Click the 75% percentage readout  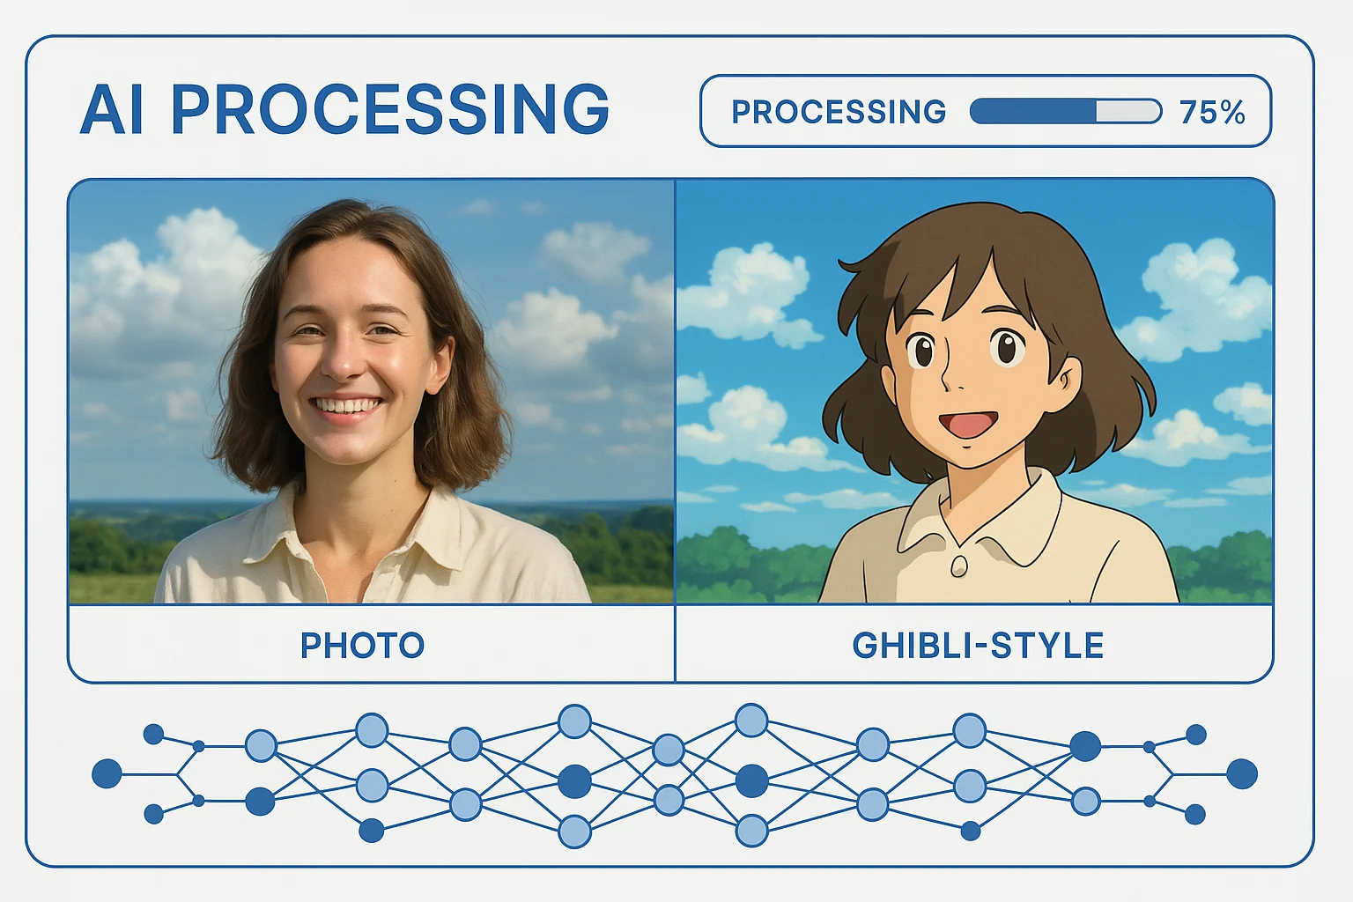1212,113
